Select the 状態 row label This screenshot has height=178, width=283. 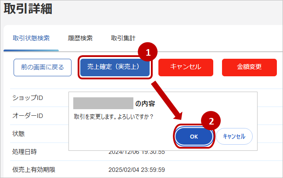tap(18, 134)
